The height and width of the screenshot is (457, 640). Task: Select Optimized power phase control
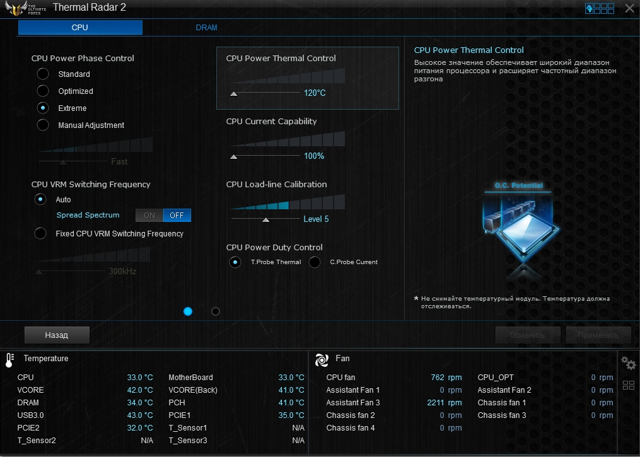click(x=42, y=91)
